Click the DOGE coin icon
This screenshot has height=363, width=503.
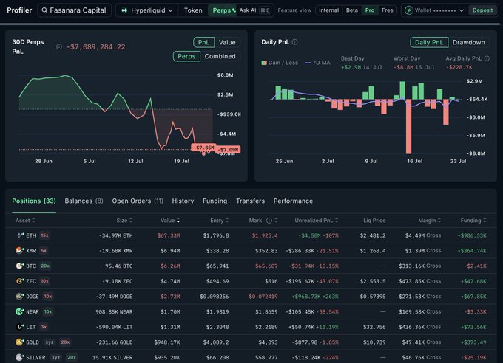[x=19, y=297]
